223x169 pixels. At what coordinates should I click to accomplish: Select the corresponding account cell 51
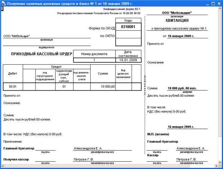pyautogui.click(x=64, y=87)
